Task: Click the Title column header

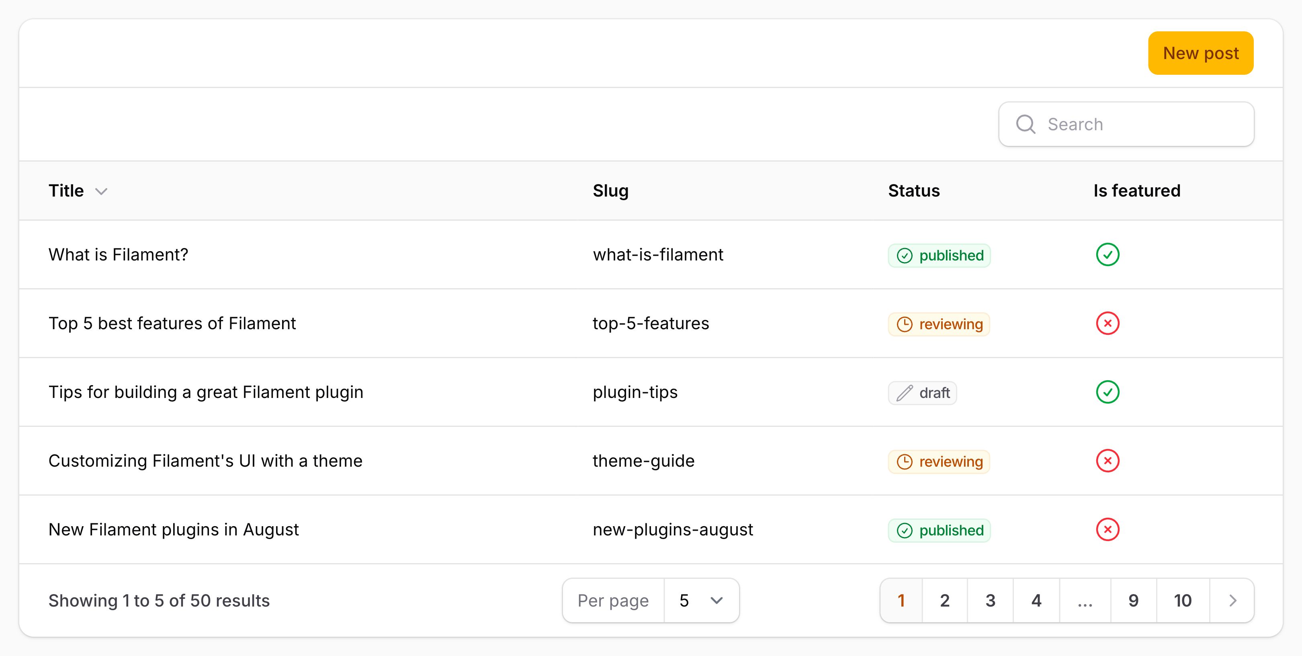Action: pyautogui.click(x=66, y=191)
